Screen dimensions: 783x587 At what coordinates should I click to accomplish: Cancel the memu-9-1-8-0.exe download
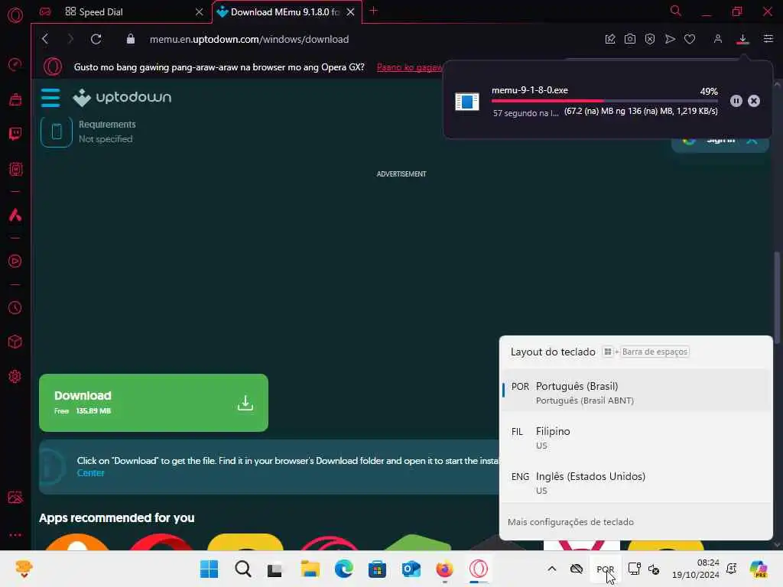(753, 101)
